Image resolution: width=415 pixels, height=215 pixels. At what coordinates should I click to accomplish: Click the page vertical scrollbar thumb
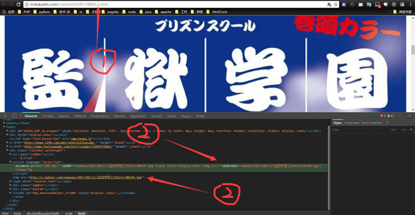click(x=413, y=50)
